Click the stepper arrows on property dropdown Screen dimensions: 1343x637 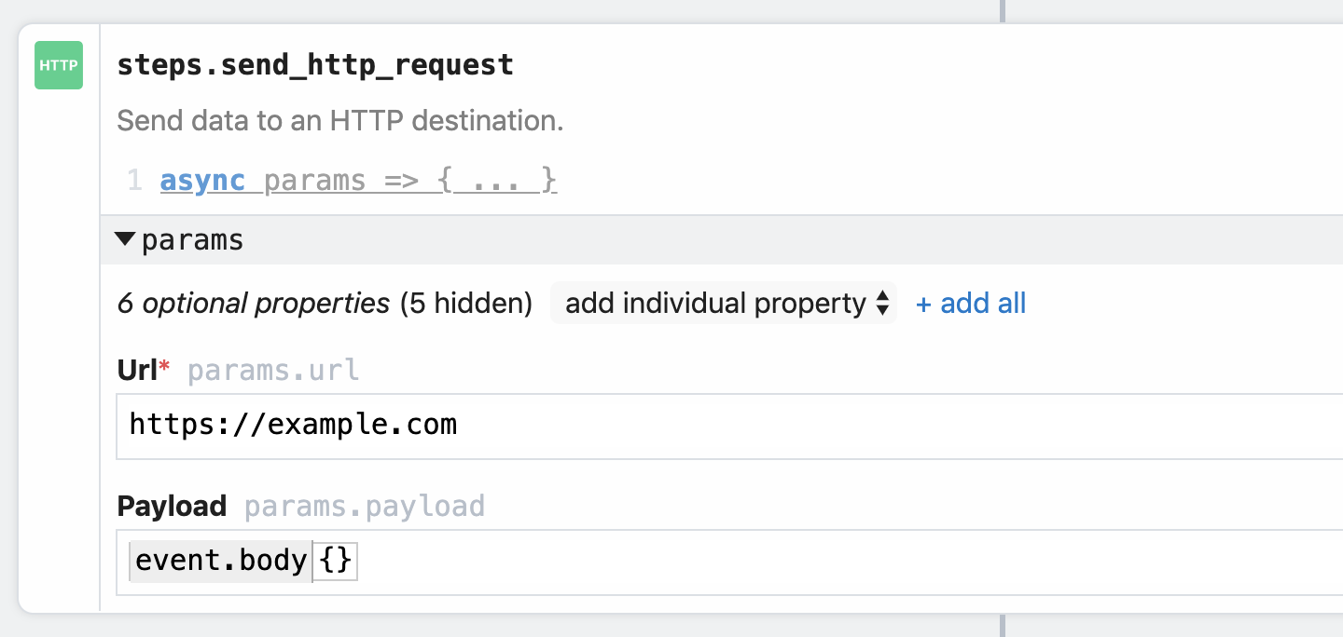(x=882, y=303)
